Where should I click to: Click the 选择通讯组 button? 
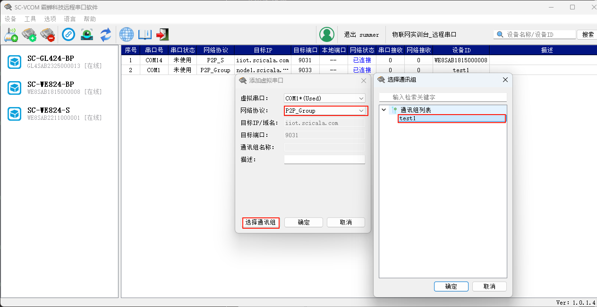tap(261, 223)
